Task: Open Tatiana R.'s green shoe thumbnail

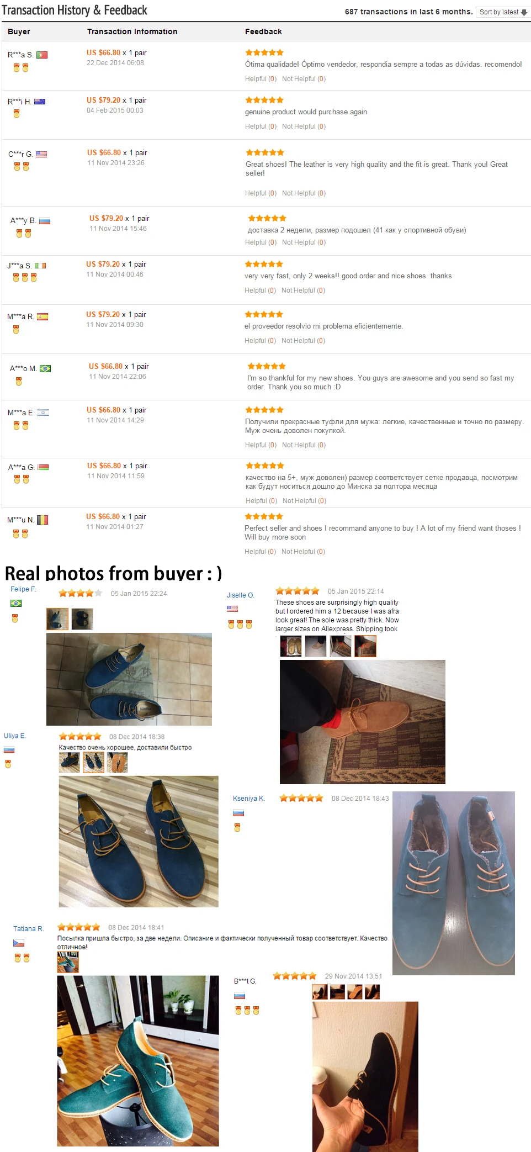Action: coord(68,962)
